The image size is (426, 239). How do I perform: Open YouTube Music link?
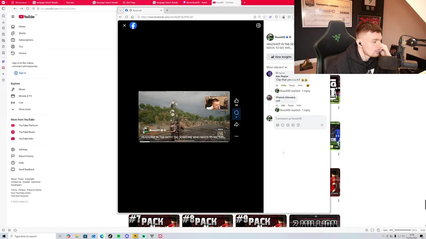point(27,132)
